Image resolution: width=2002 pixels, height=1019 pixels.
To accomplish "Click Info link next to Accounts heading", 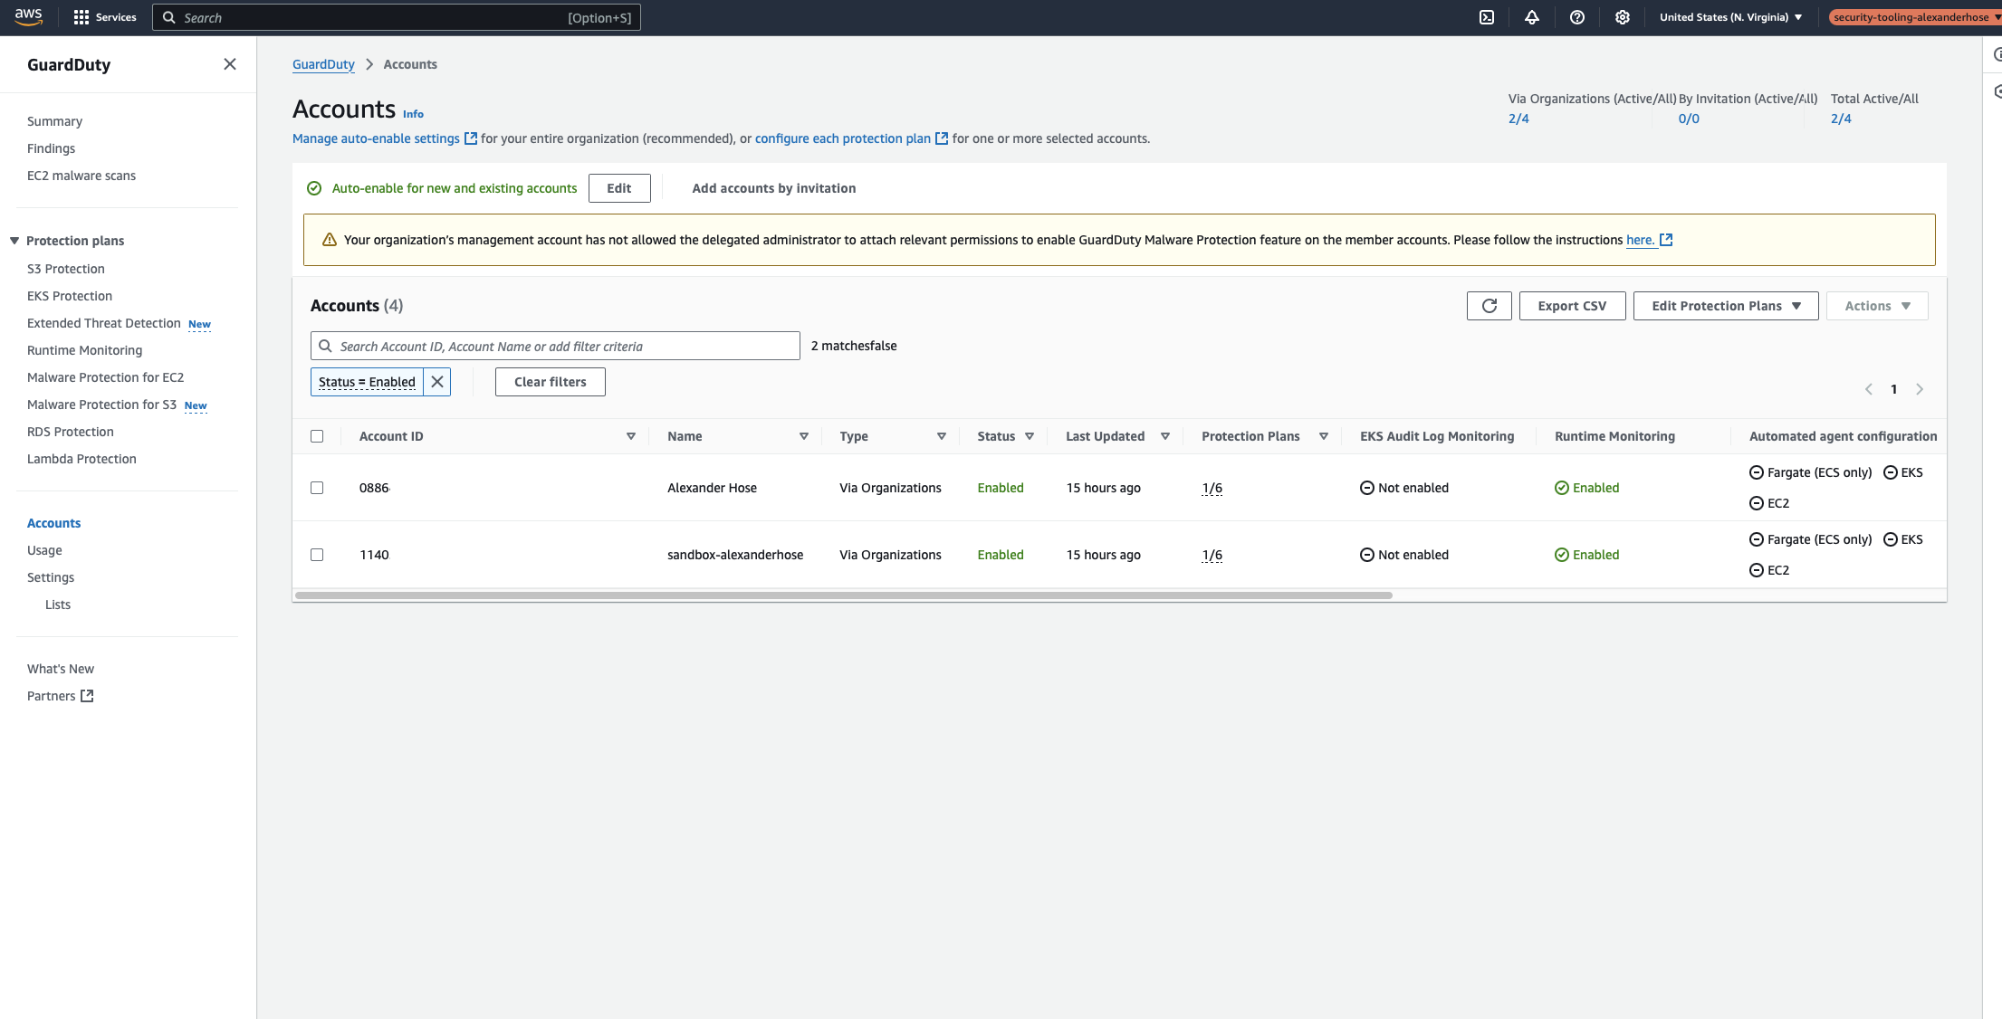I will point(413,114).
